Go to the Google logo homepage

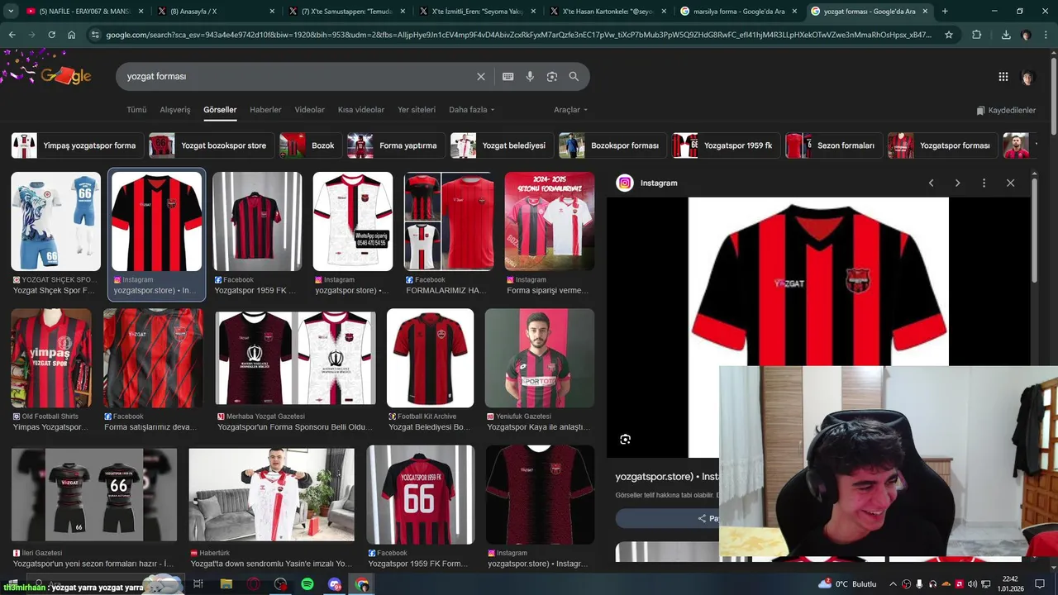66,76
